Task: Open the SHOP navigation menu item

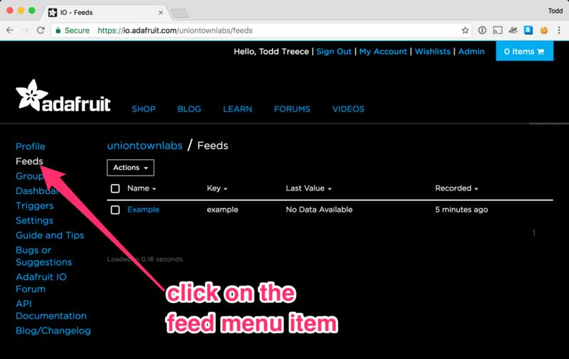Action: [x=144, y=109]
